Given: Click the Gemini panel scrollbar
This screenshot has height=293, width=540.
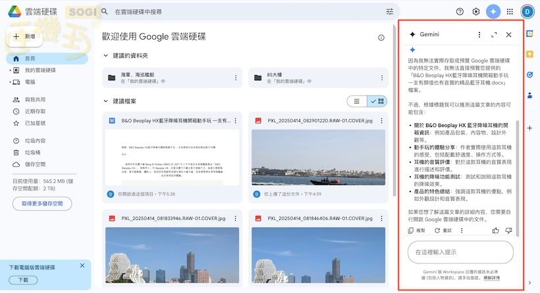Looking at the screenshot, I should [517, 178].
